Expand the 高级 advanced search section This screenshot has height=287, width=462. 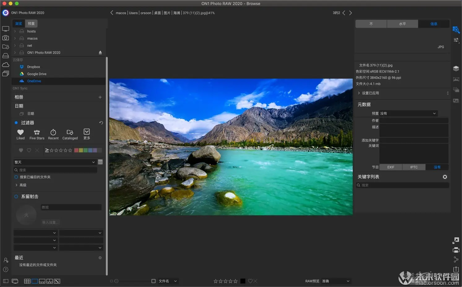tap(16, 185)
